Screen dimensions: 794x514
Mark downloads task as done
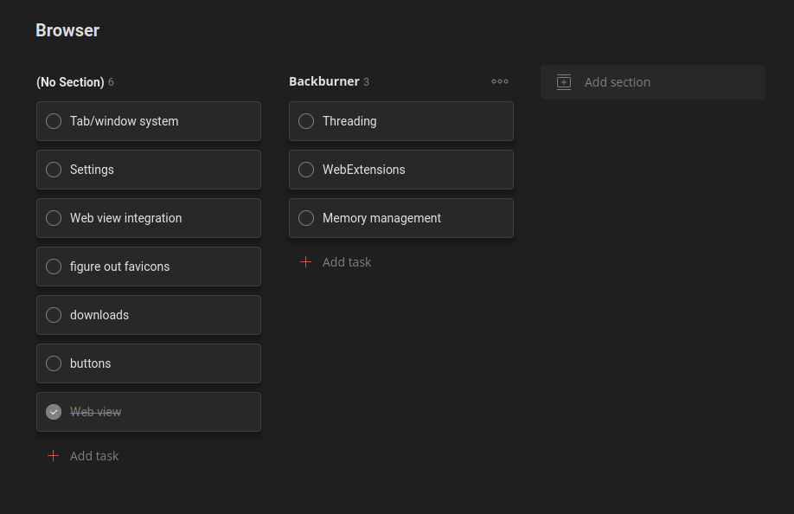pyautogui.click(x=54, y=315)
